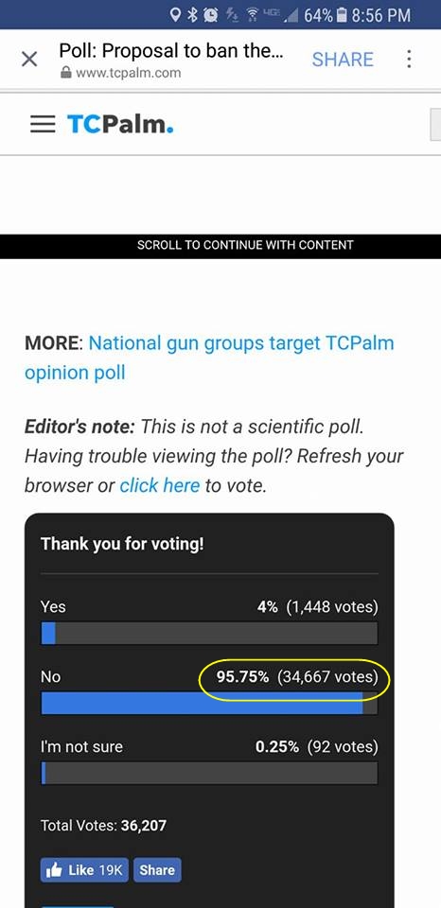Close the browser tab with the X icon
Viewport: 441px width, 908px height.
[x=29, y=59]
